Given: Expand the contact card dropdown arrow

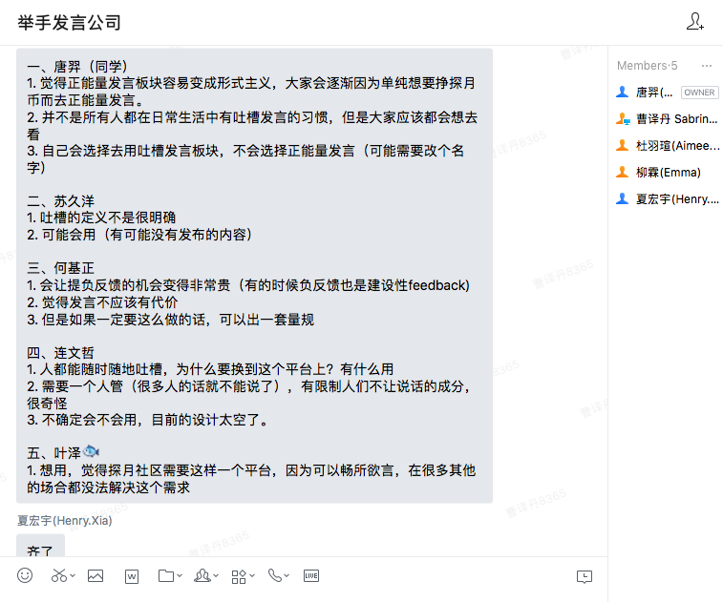Looking at the screenshot, I should coord(216,575).
